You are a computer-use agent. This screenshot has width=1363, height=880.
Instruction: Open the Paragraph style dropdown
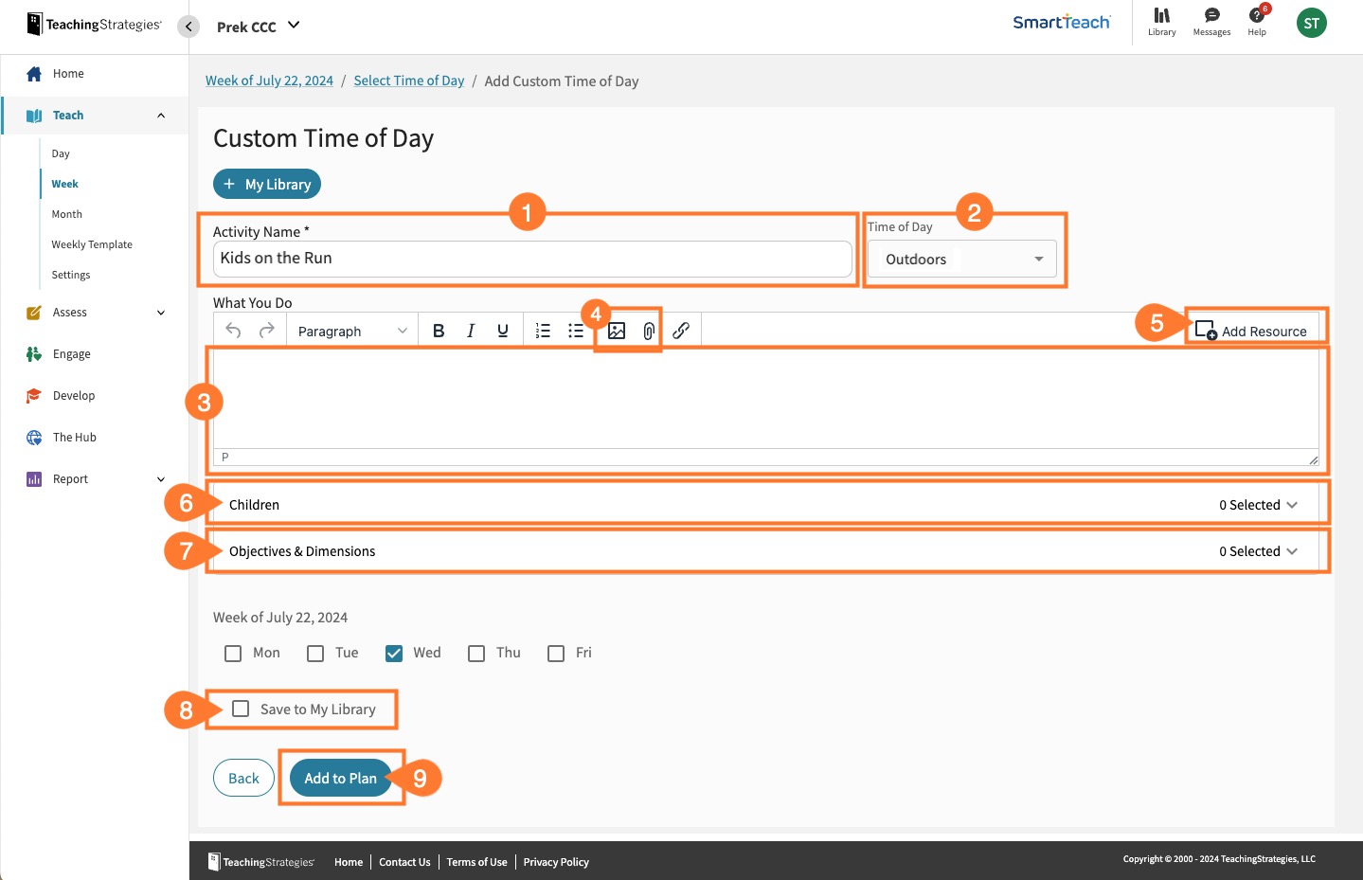pos(351,330)
